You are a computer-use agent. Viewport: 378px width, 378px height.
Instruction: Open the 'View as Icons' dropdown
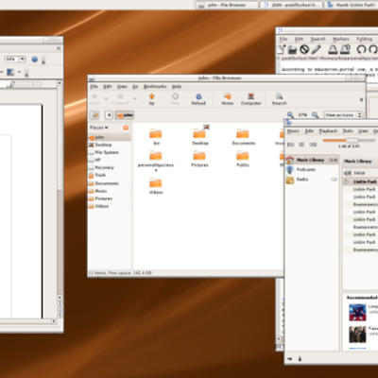click(343, 115)
